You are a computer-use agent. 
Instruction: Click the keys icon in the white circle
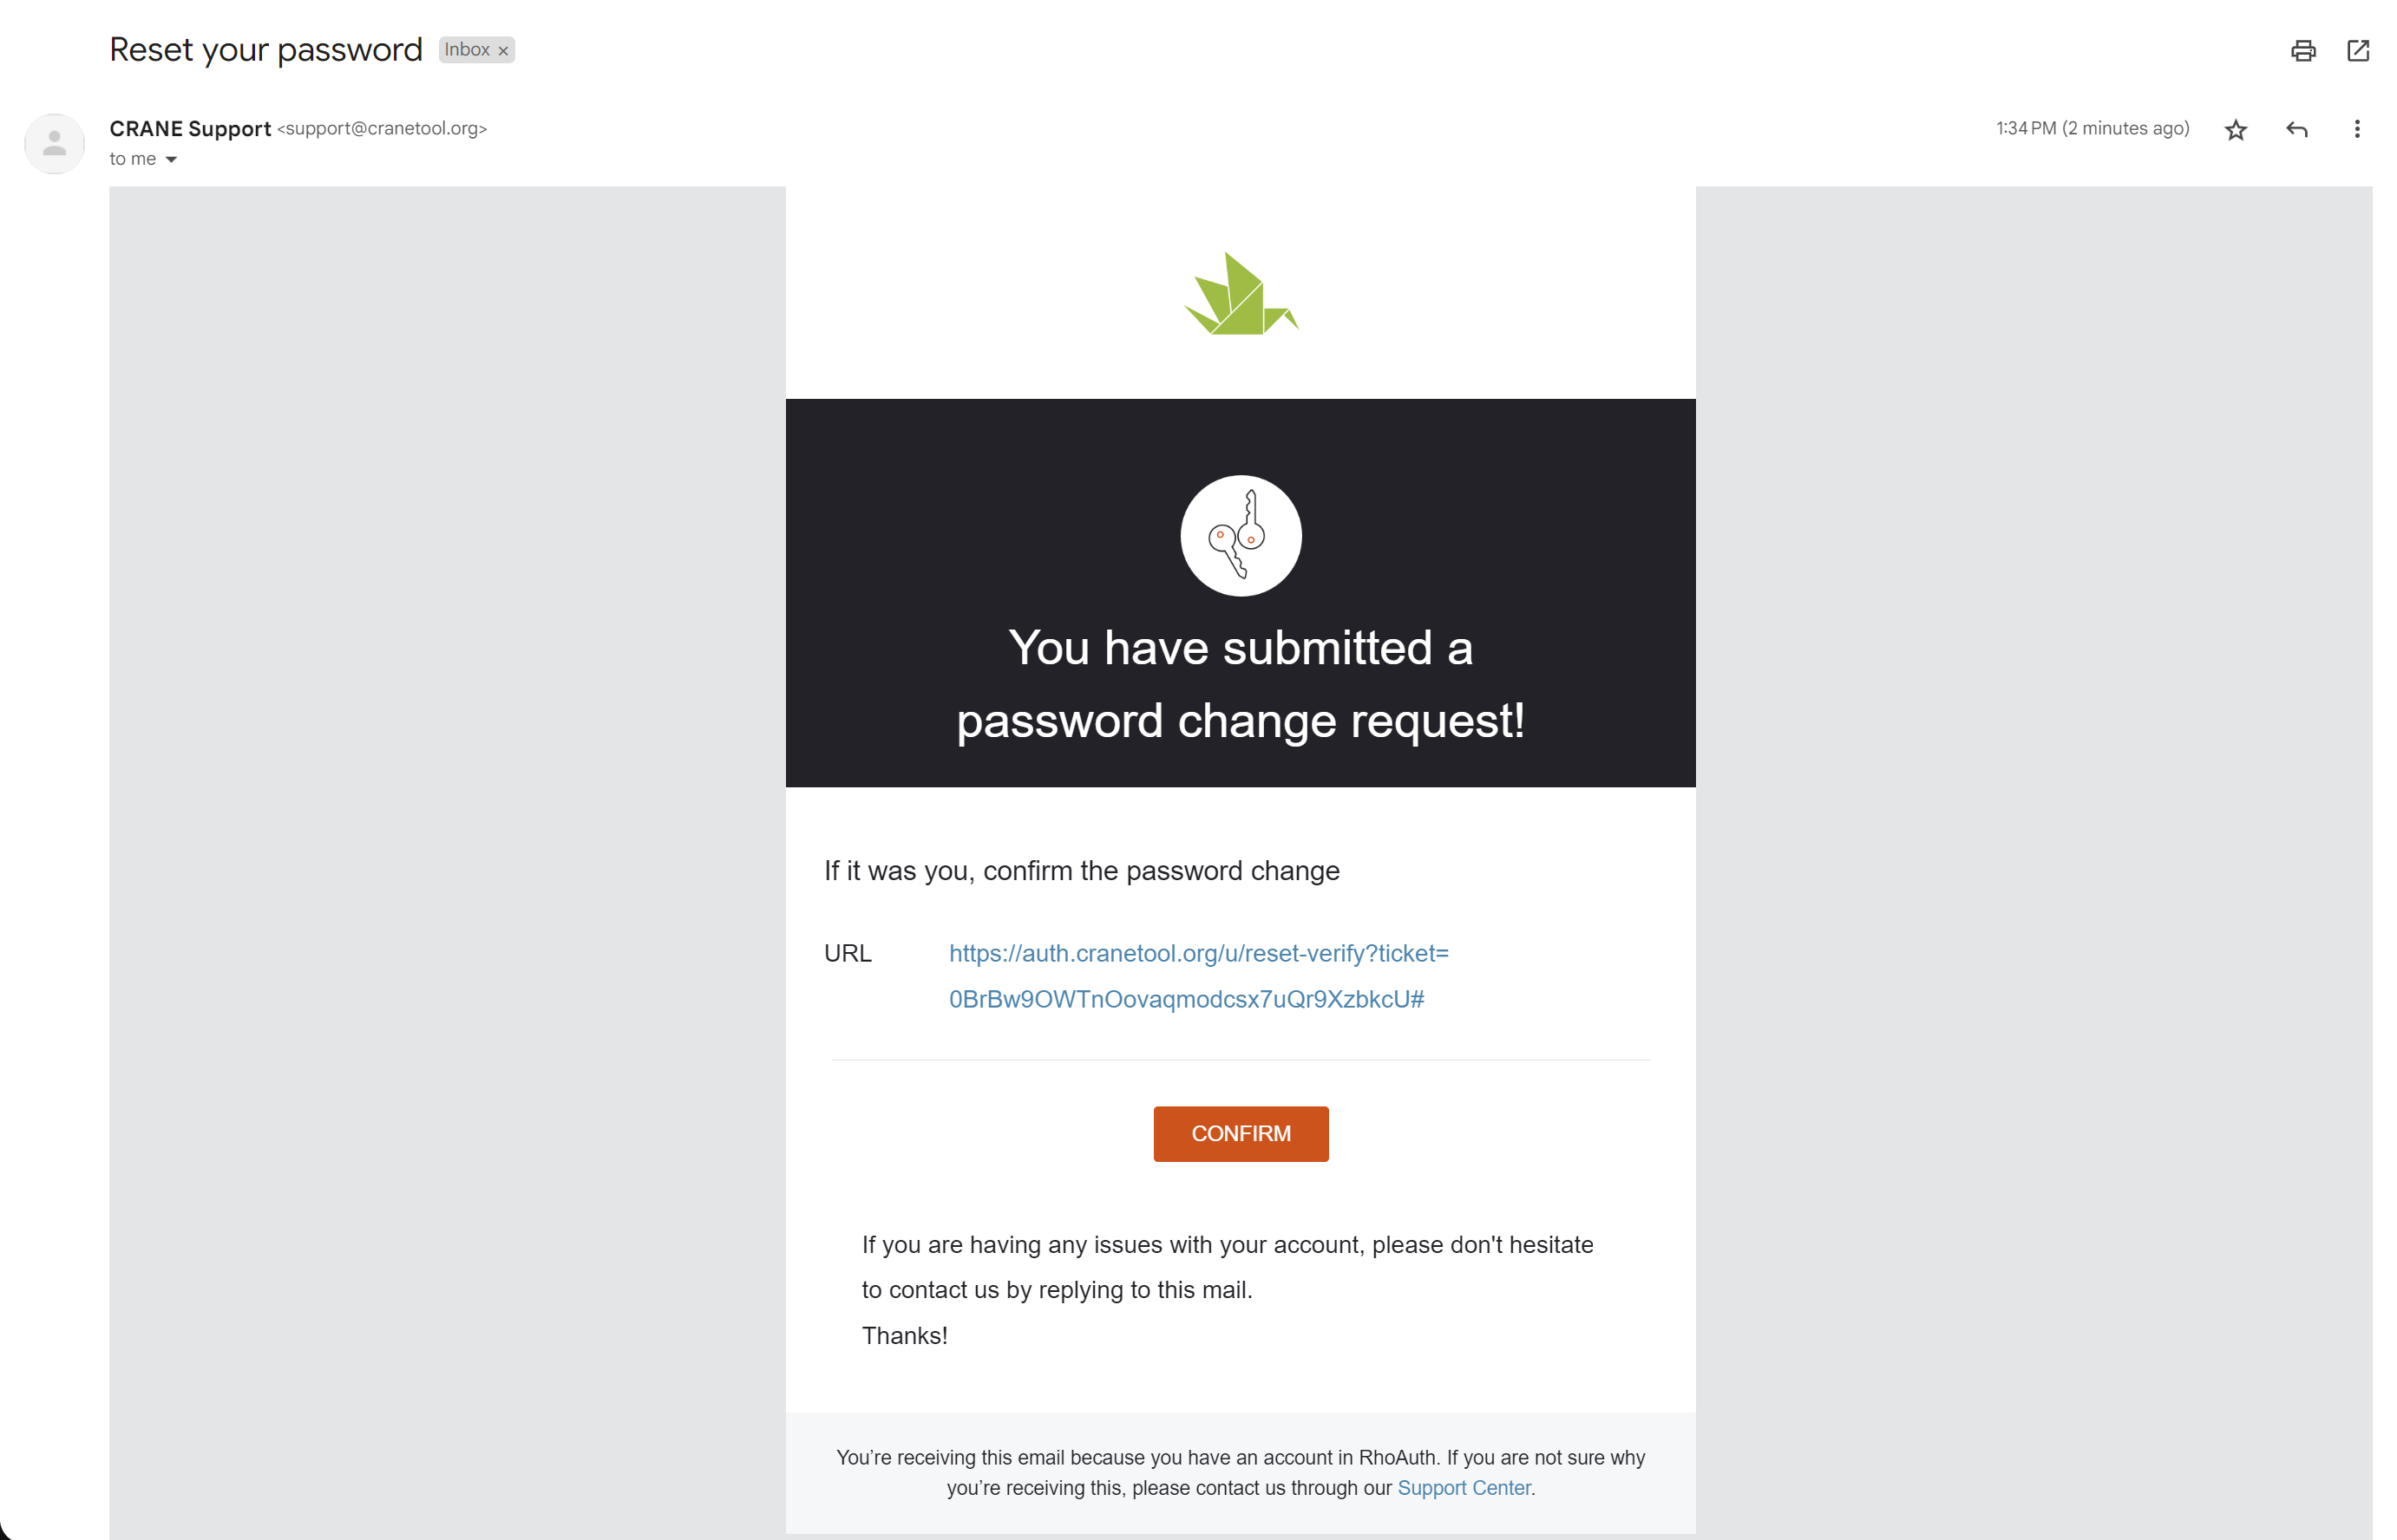tap(1240, 536)
